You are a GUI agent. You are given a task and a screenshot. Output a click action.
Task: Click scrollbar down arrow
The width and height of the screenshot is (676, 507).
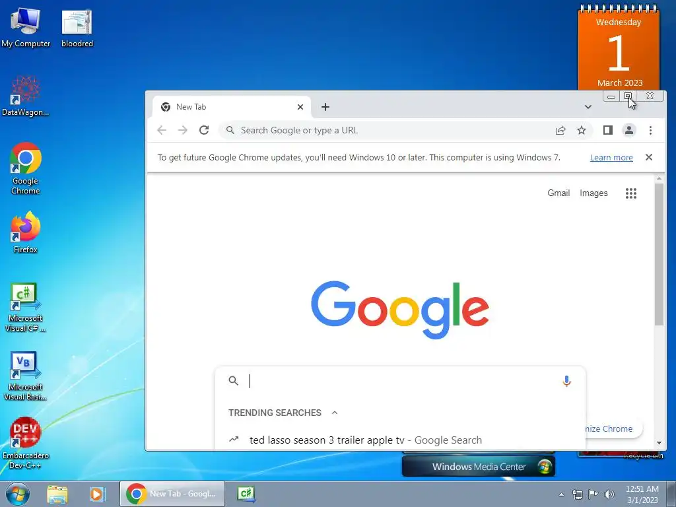pos(659,443)
